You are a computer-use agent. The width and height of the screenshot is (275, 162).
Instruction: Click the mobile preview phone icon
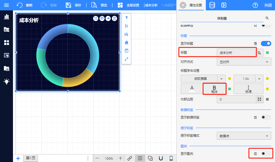pyautogui.click(x=171, y=158)
